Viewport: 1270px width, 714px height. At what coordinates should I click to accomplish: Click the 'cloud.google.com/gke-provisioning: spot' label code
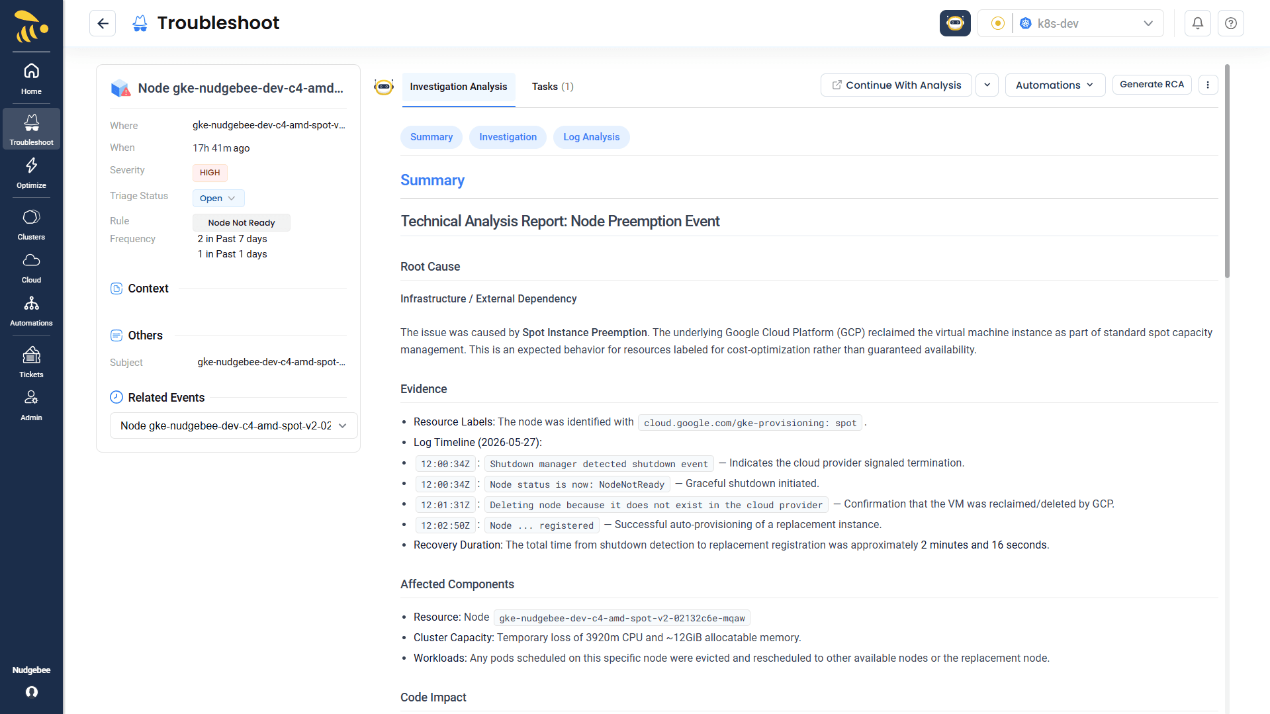pyautogui.click(x=750, y=423)
